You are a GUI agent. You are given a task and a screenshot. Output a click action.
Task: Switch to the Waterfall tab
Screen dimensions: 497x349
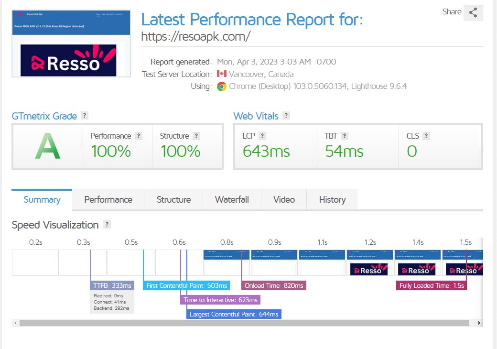pyautogui.click(x=232, y=199)
